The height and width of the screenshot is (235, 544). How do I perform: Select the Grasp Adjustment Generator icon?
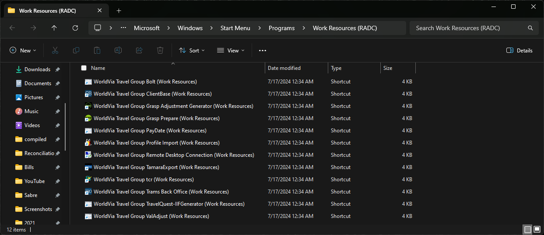[x=88, y=106]
